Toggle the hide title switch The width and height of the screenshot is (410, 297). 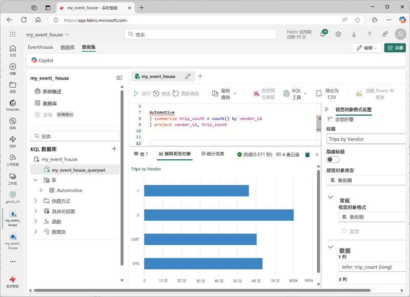333,159
